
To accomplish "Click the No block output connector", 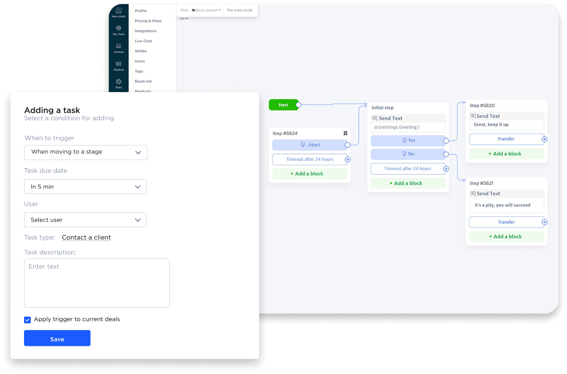I will coord(446,155).
